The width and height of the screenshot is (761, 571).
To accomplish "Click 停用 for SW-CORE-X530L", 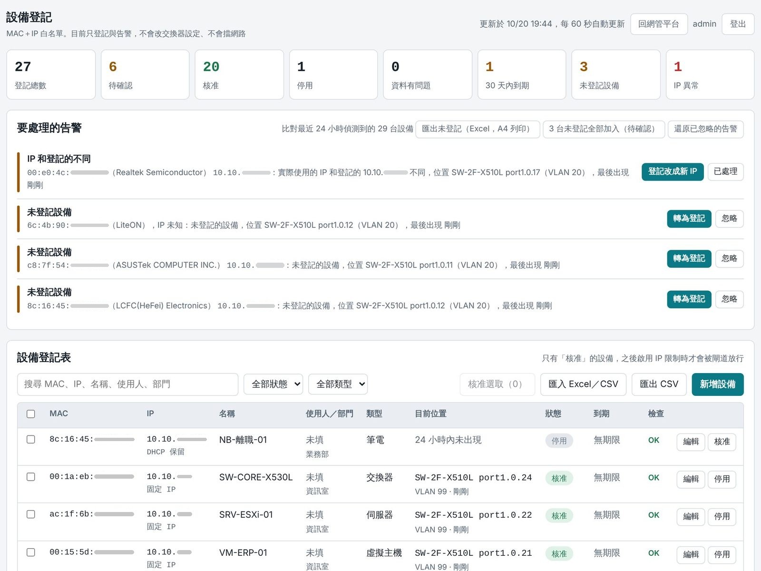I will [x=722, y=479].
